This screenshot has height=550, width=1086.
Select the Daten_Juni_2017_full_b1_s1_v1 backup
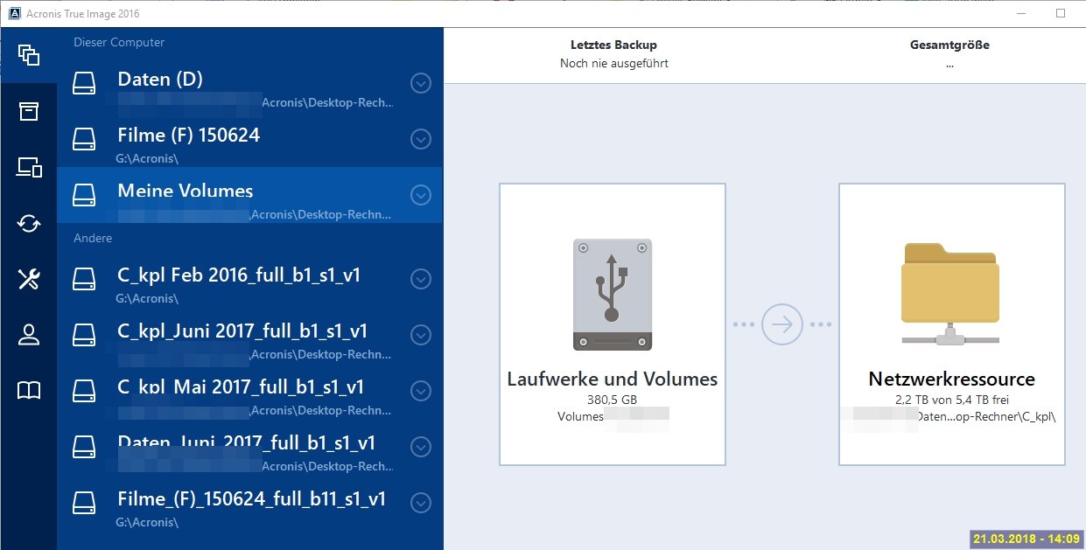250,447
